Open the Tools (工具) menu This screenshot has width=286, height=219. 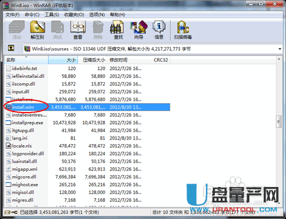(x=51, y=15)
